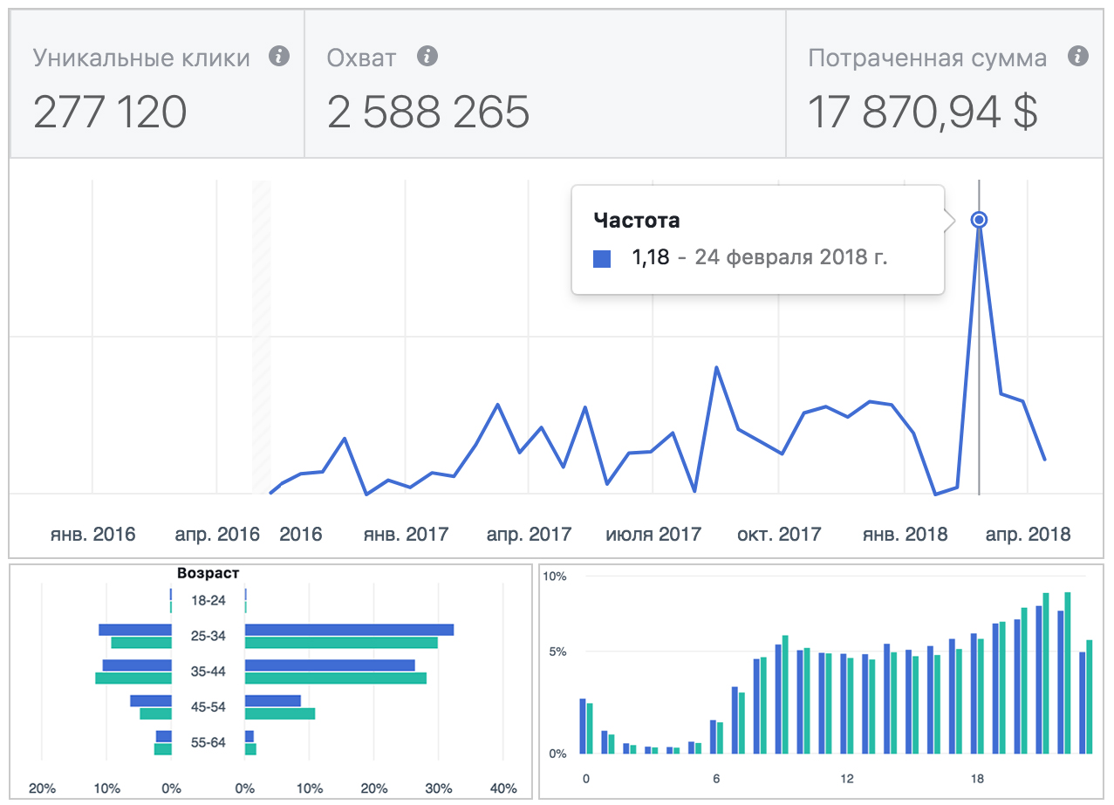
Task: Open info icon for Потраченная сумма
Action: pos(1078,58)
